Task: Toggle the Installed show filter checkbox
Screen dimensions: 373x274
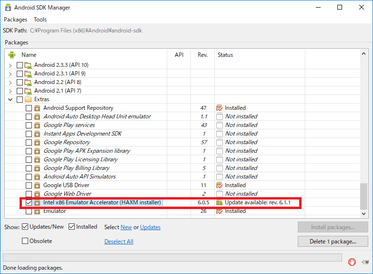Action: tap(71, 227)
